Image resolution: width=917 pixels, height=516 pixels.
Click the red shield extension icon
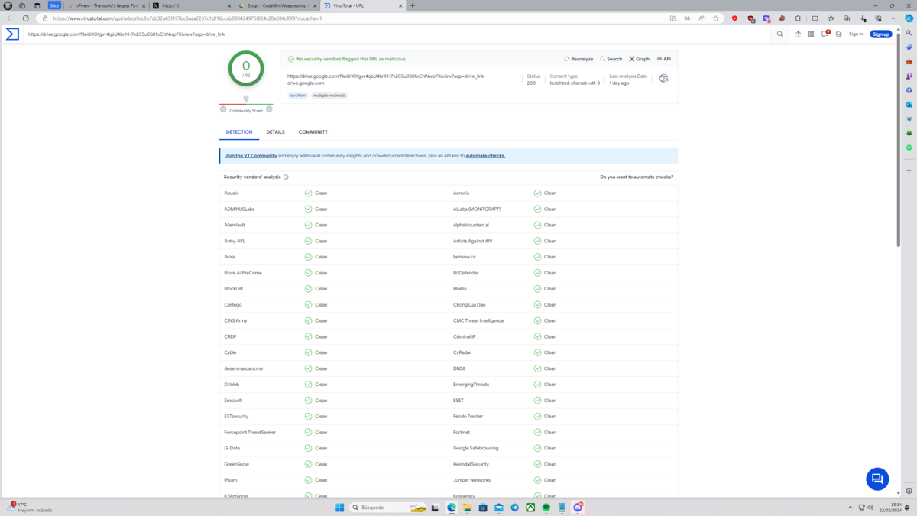click(735, 18)
